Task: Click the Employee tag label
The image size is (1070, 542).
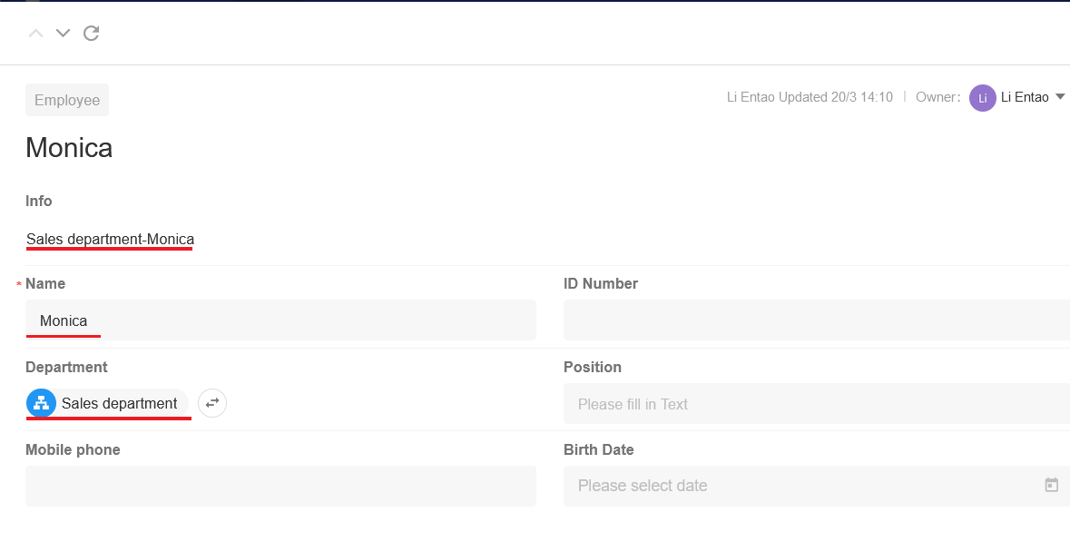Action: (67, 100)
